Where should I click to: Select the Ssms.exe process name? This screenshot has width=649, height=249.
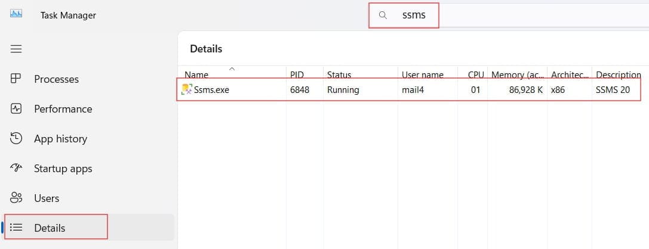211,89
